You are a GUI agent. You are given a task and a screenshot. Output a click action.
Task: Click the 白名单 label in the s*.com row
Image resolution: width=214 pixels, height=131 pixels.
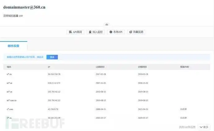pyautogui.click(x=183, y=109)
